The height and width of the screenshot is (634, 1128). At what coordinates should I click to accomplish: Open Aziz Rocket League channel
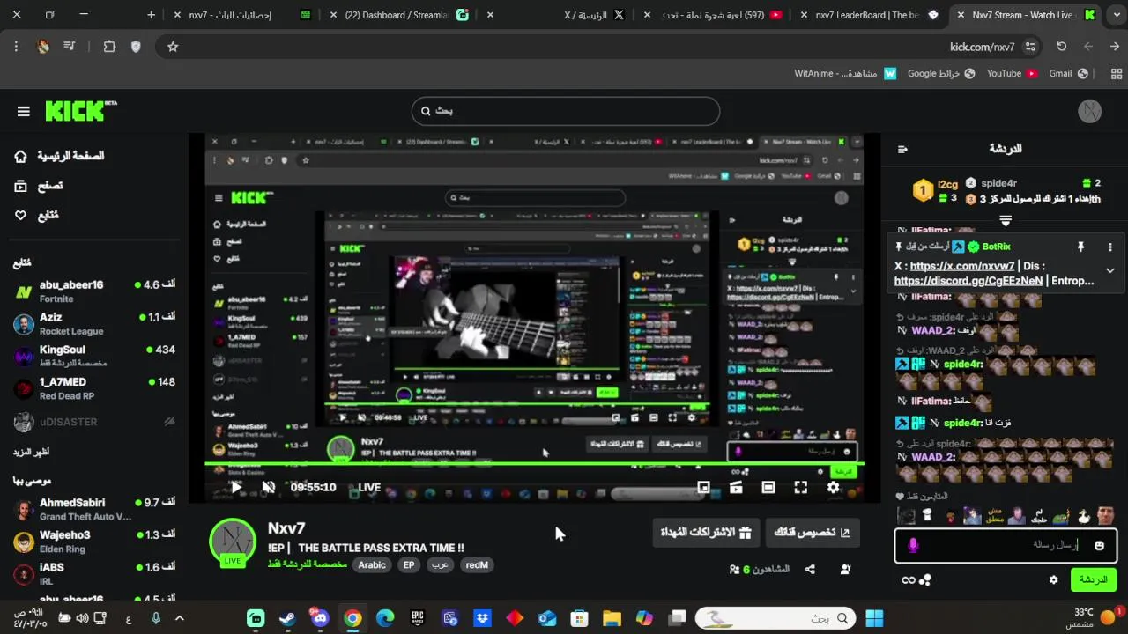tap(93, 324)
